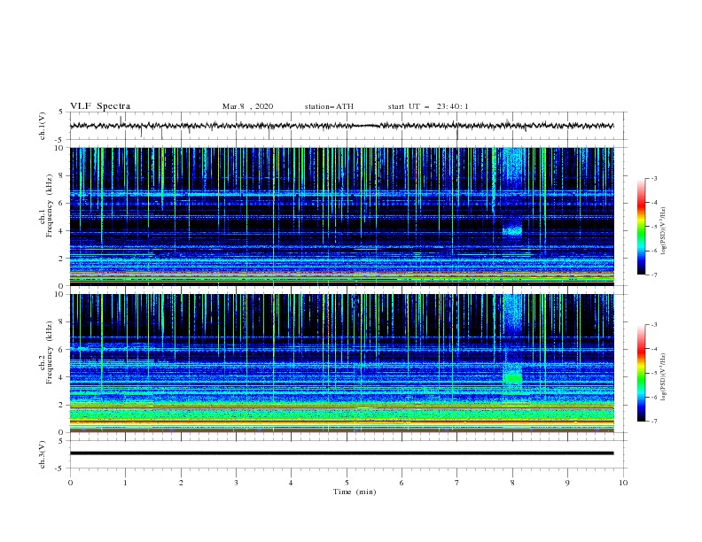
Task: Click the "station=ATH" header text
Action: point(329,106)
